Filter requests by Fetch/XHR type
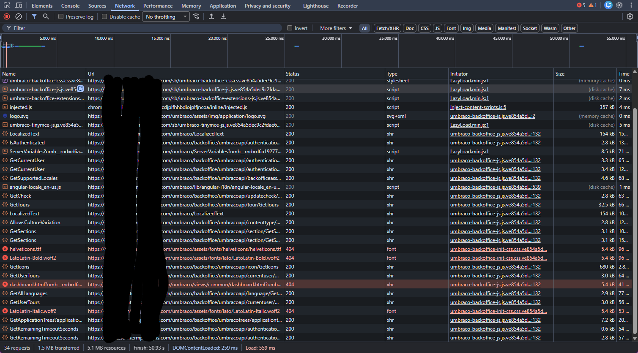 pos(387,28)
